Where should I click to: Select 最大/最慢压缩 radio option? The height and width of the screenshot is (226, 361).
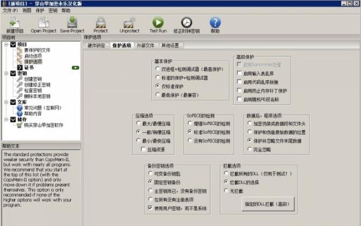coord(138,123)
